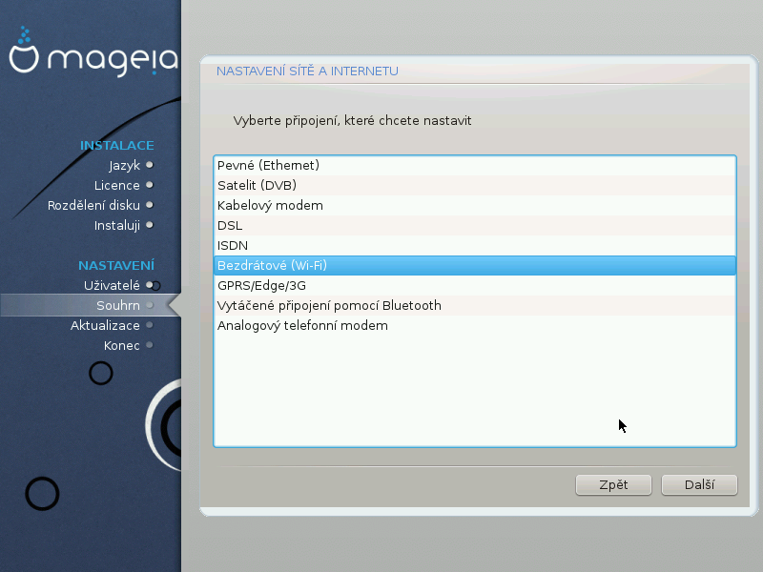Pick the Kabelový modem option
This screenshot has height=572, width=763.
475,205
